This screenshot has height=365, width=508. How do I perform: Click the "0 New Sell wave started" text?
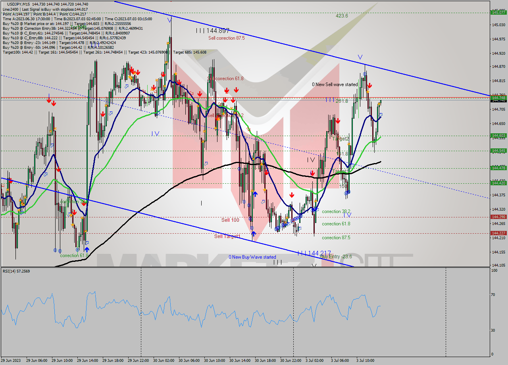(335, 85)
